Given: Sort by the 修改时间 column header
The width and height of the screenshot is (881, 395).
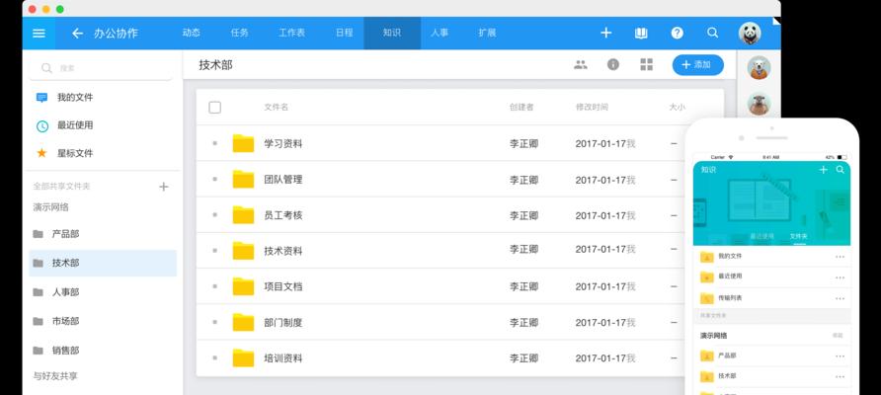Looking at the screenshot, I should [x=592, y=108].
